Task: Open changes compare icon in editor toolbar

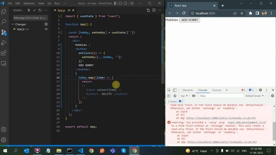Action: tap(148, 10)
